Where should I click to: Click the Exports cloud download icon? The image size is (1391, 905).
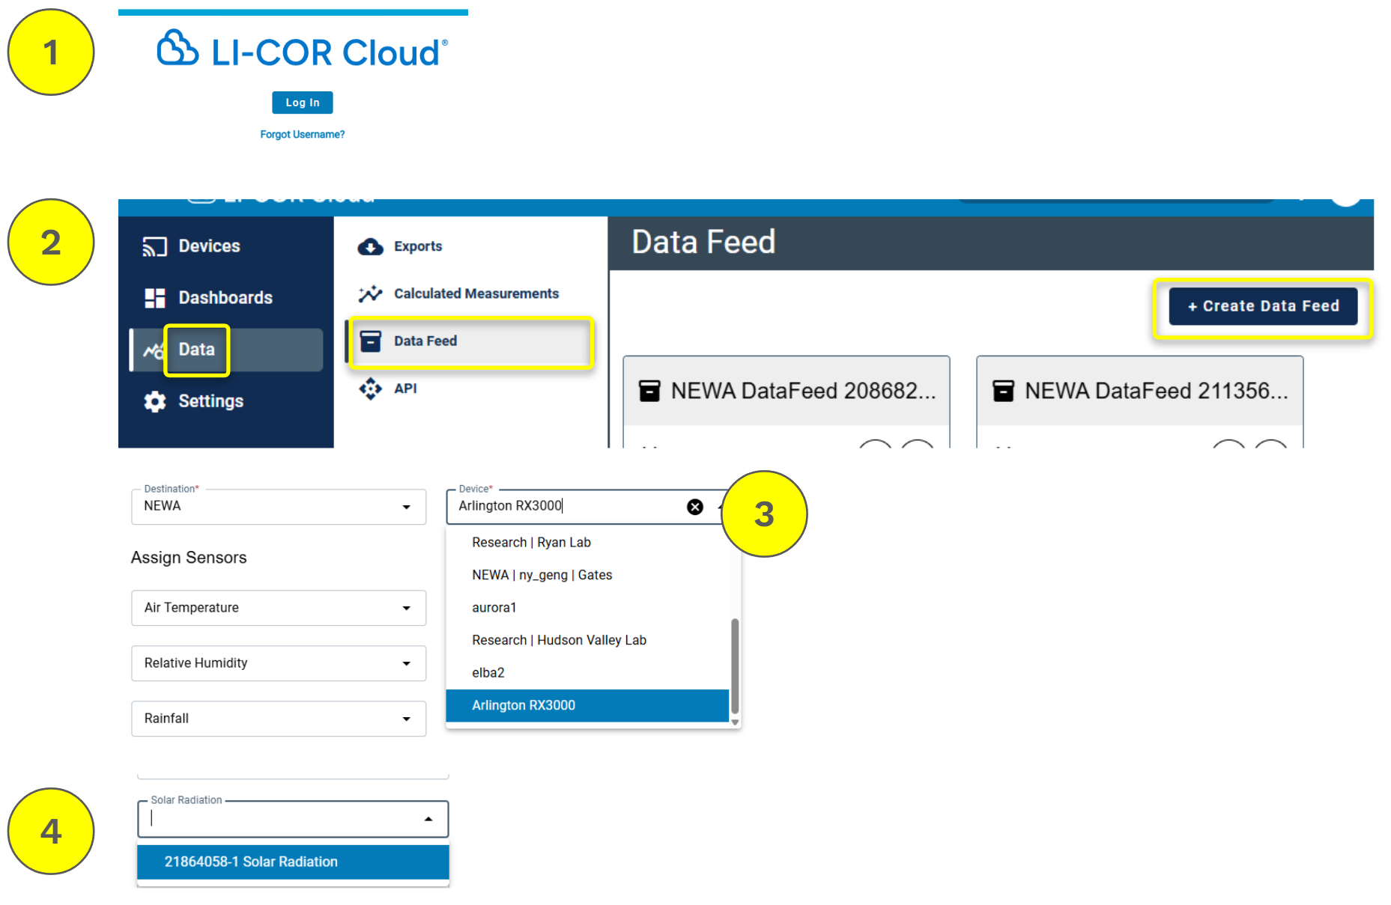pos(370,246)
